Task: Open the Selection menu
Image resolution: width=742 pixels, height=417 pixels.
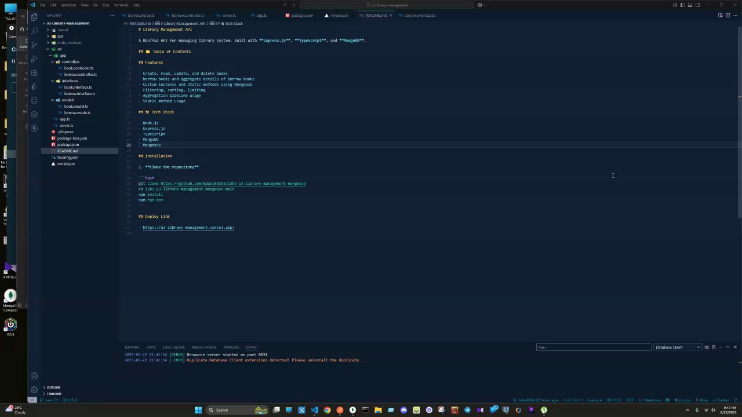Action: click(x=68, y=5)
